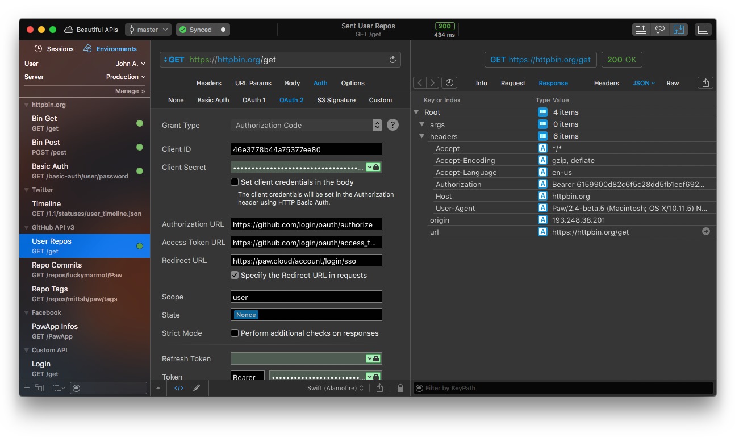Select the OAuth 1 auth type

254,100
